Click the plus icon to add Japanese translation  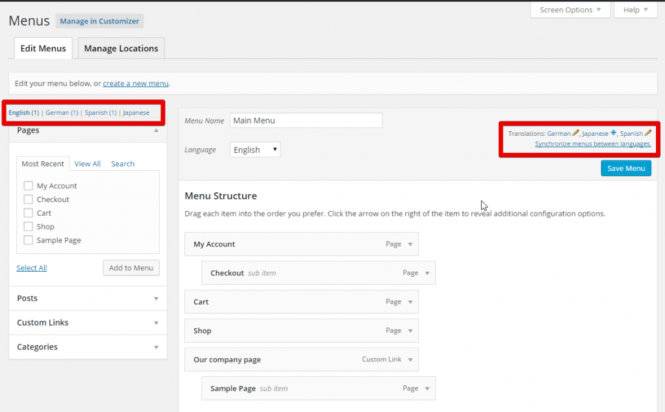pyautogui.click(x=614, y=133)
